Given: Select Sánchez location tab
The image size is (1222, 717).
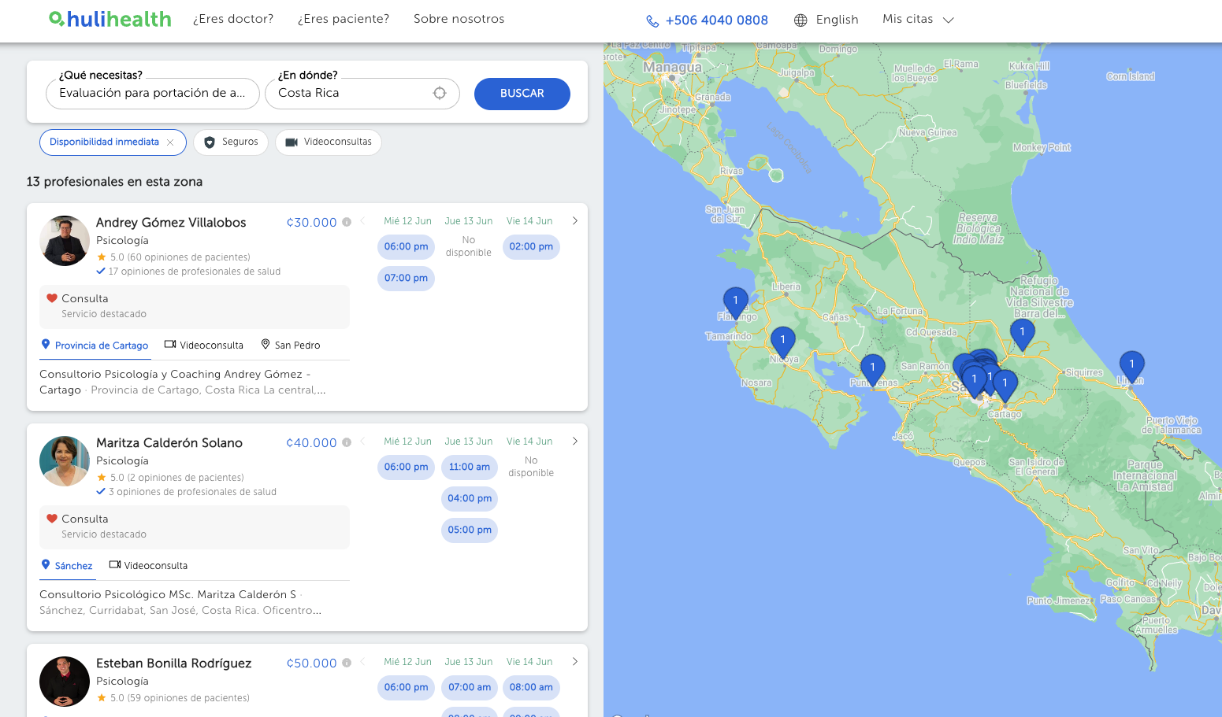Looking at the screenshot, I should click(67, 566).
